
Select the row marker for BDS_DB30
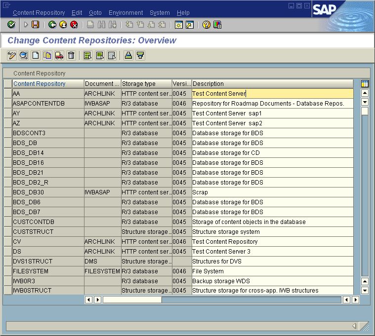click(7, 192)
